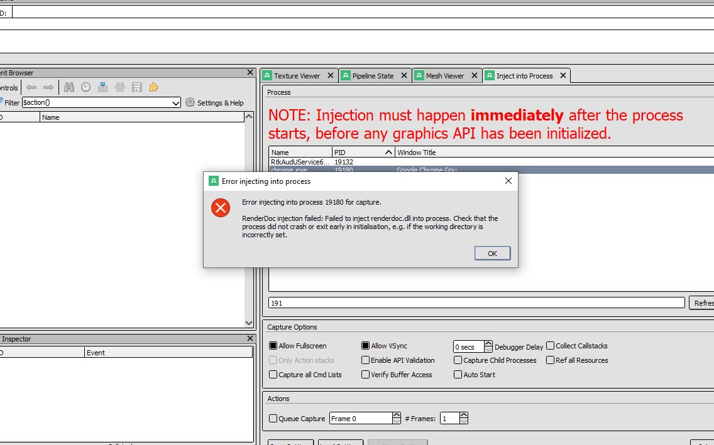Go to previous event with back arrow
Image resolution: width=714 pixels, height=445 pixels.
coord(31,87)
